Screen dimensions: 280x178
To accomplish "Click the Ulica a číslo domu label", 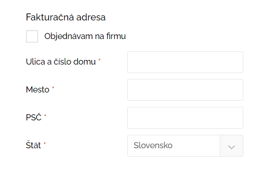I will pyautogui.click(x=61, y=62).
